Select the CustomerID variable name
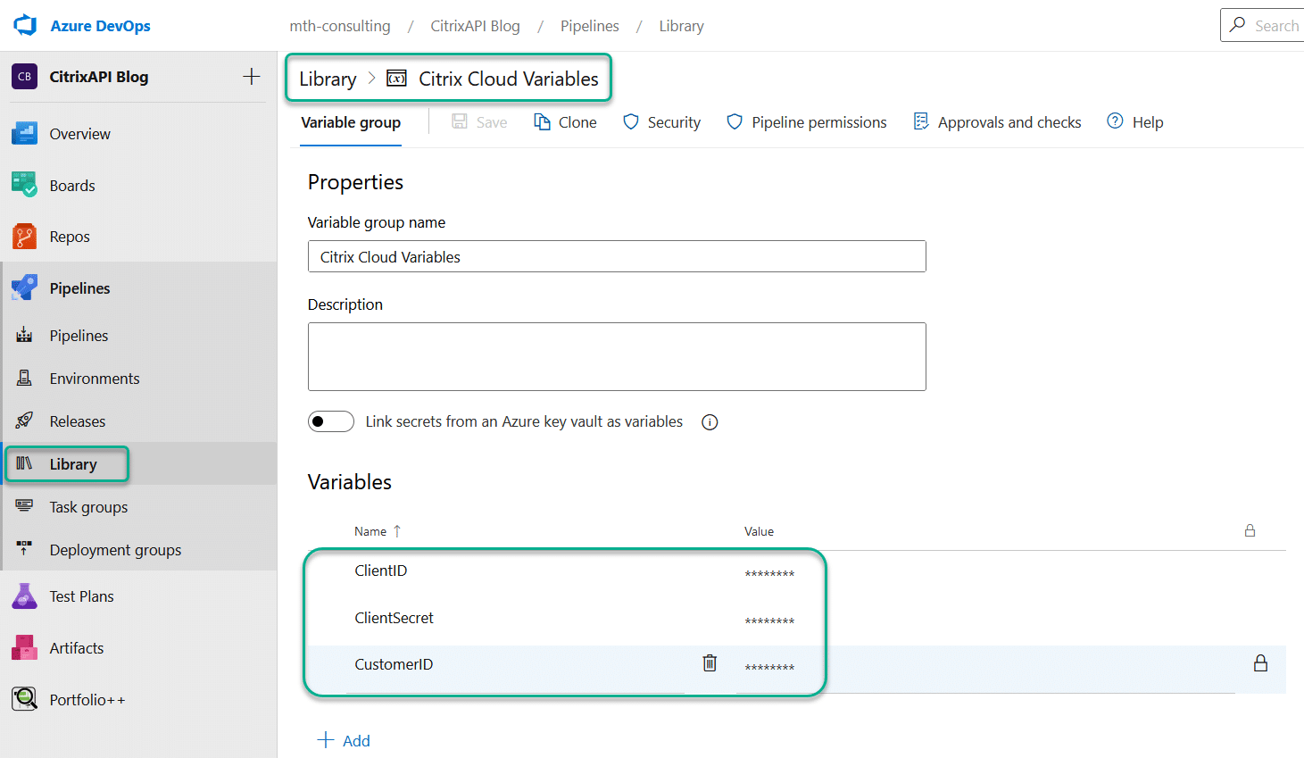The height and width of the screenshot is (758, 1304). coord(394,664)
